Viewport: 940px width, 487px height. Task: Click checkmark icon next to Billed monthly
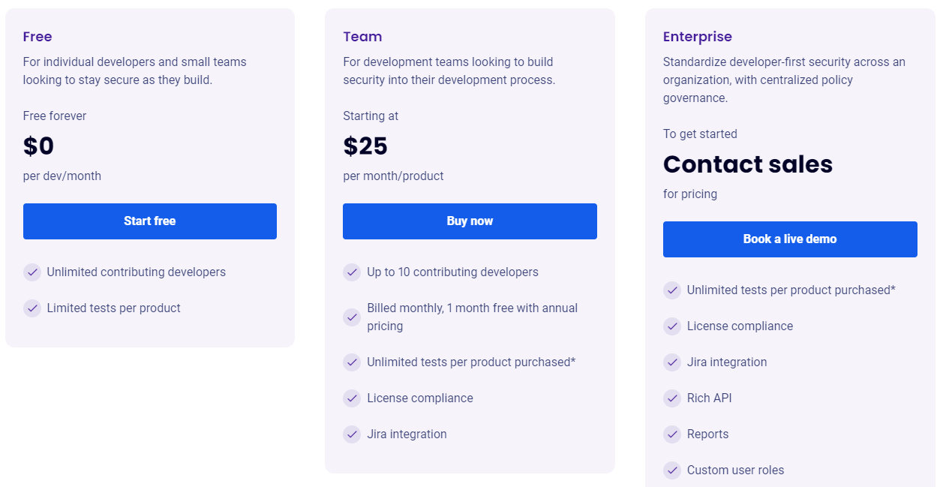tap(352, 317)
